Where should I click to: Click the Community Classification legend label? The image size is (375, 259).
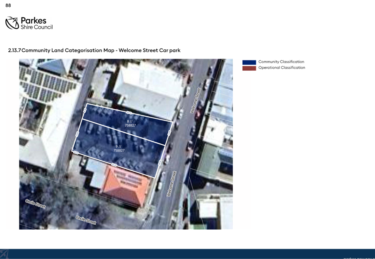tap(281, 62)
